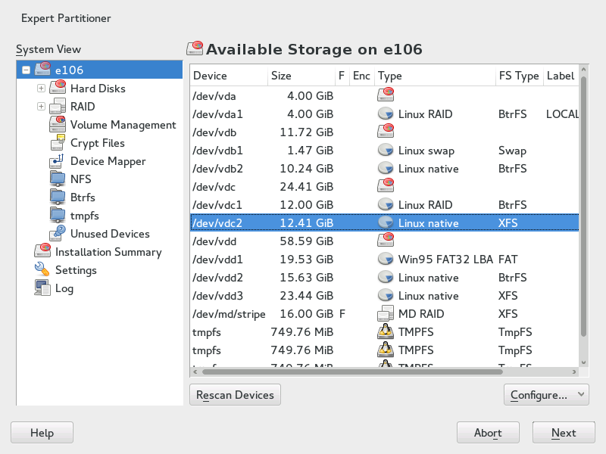The width and height of the screenshot is (606, 454).
Task: Expand the RAID tree node
Action: [41, 107]
